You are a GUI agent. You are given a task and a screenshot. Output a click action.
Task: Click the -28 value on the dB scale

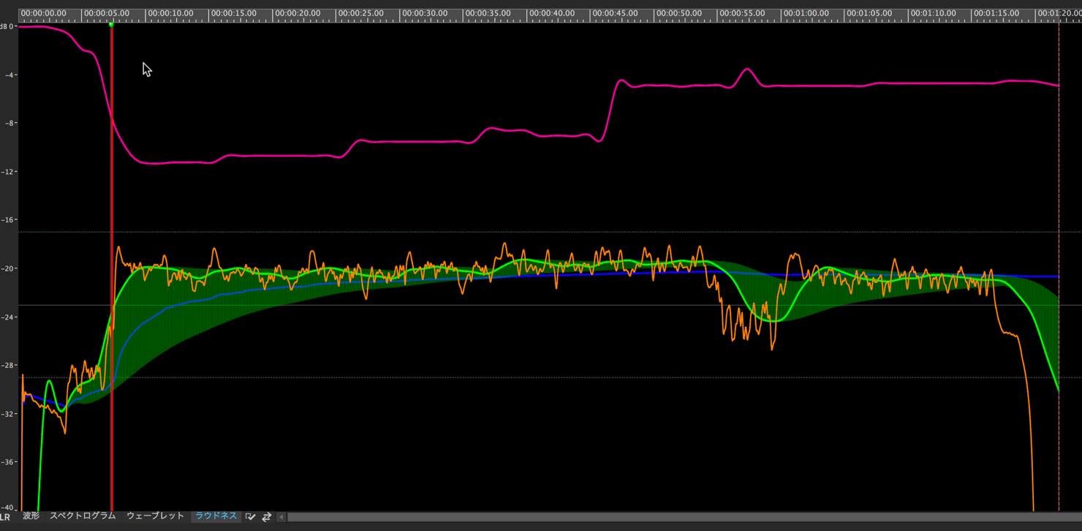tap(8, 365)
